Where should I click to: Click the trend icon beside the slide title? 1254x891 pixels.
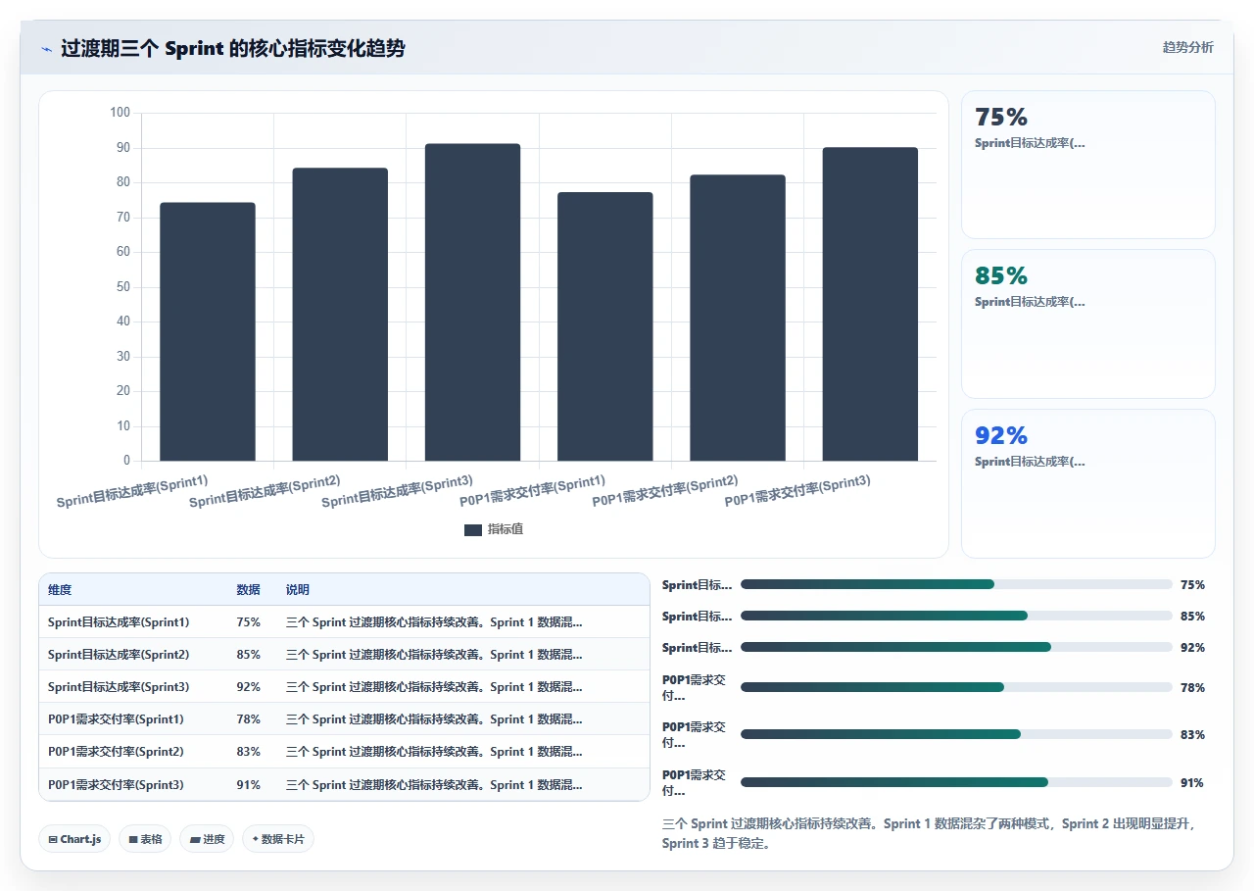pyautogui.click(x=46, y=49)
